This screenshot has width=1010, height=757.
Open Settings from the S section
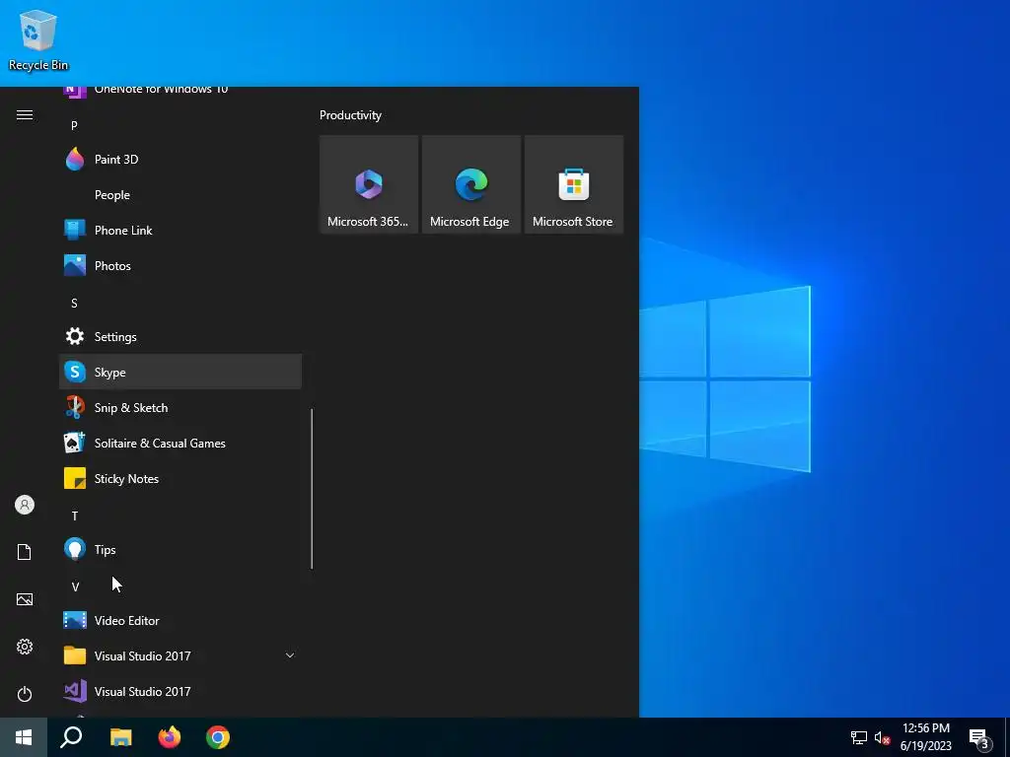point(180,336)
